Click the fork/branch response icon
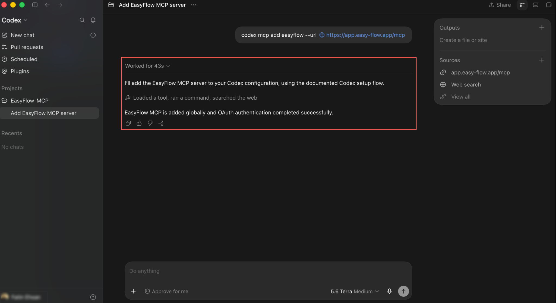Image resolution: width=556 pixels, height=303 pixels. (161, 123)
